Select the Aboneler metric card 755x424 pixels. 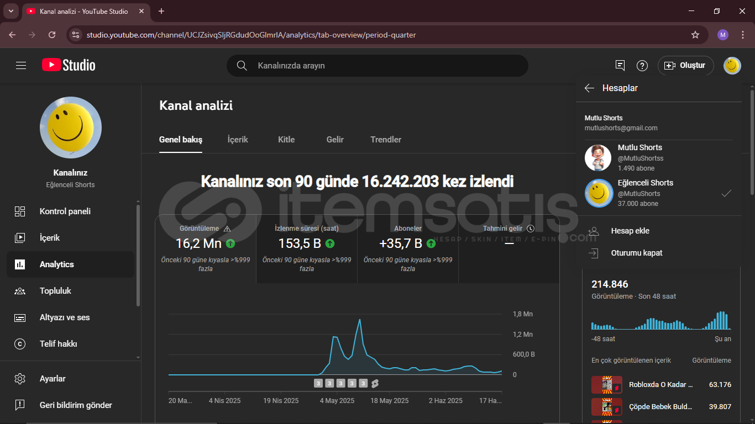pos(408,249)
